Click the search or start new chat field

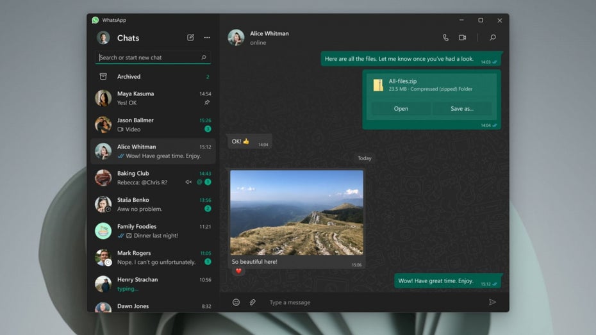[x=149, y=58]
